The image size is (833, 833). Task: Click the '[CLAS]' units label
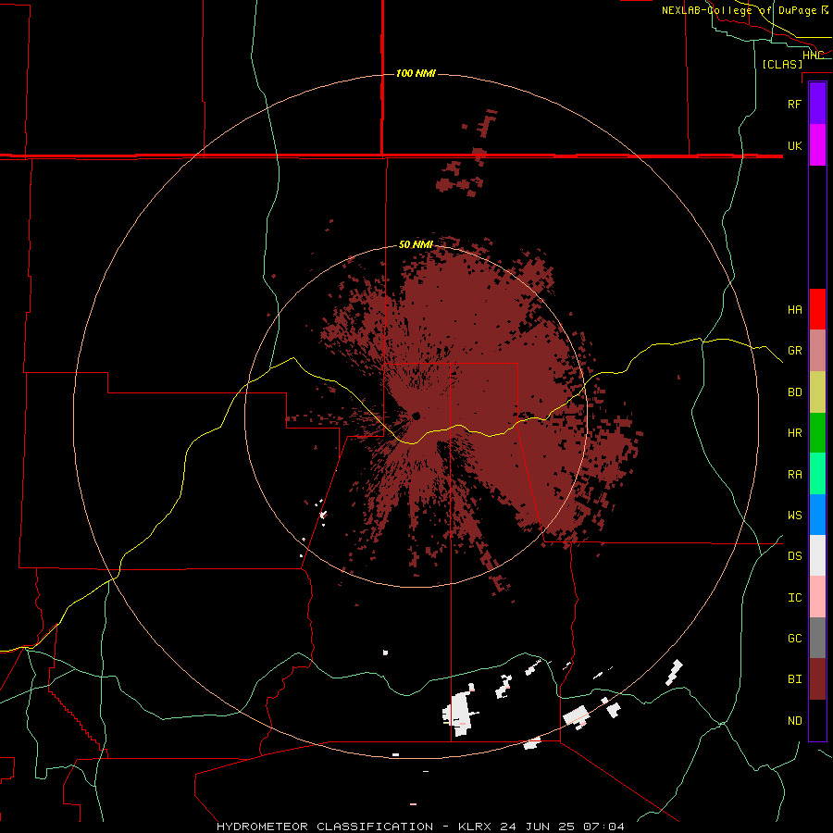click(x=782, y=64)
